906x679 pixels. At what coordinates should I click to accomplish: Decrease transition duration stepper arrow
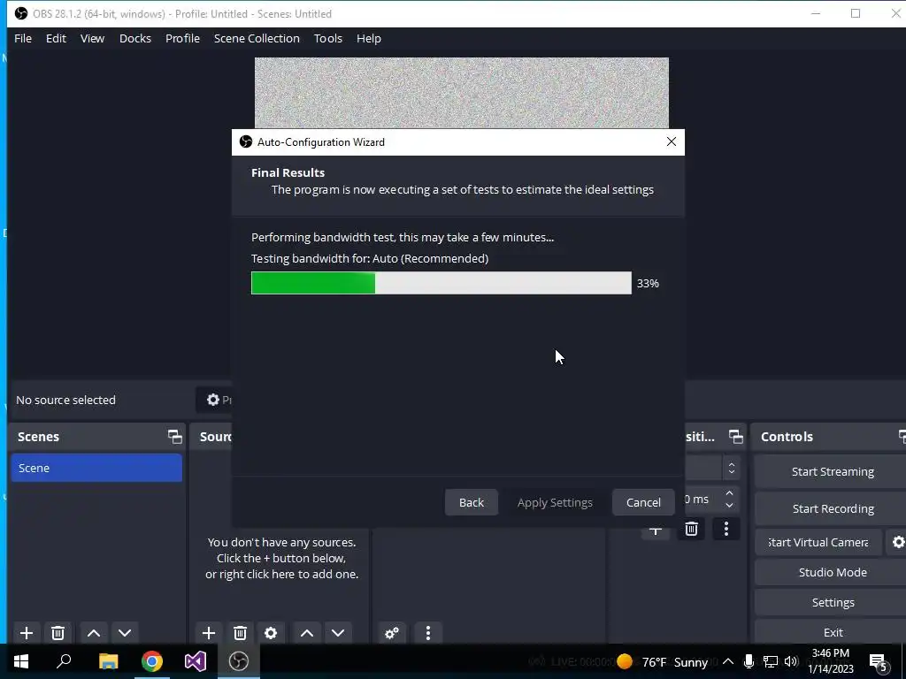pos(729,505)
